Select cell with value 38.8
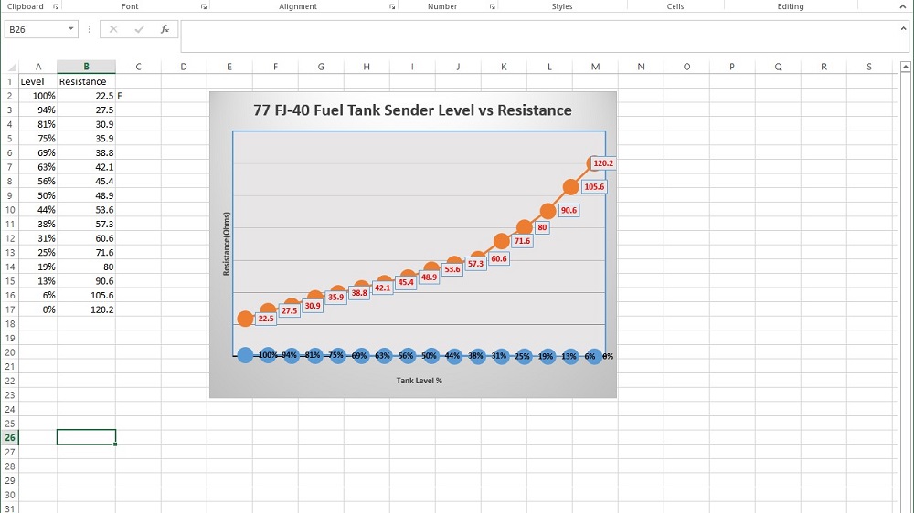This screenshot has width=914, height=513. [x=86, y=152]
